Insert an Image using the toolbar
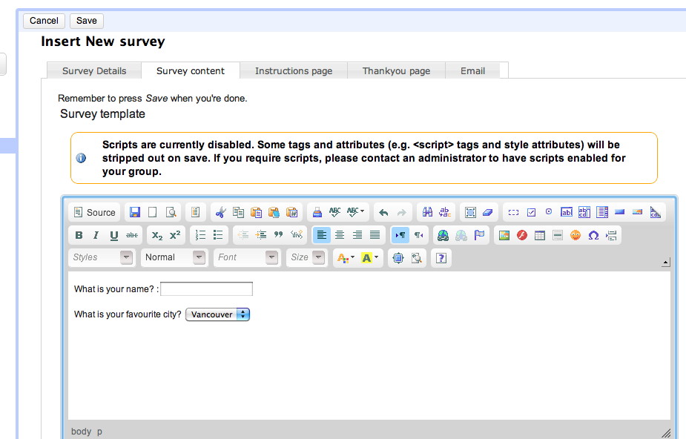The image size is (686, 439). [x=504, y=235]
